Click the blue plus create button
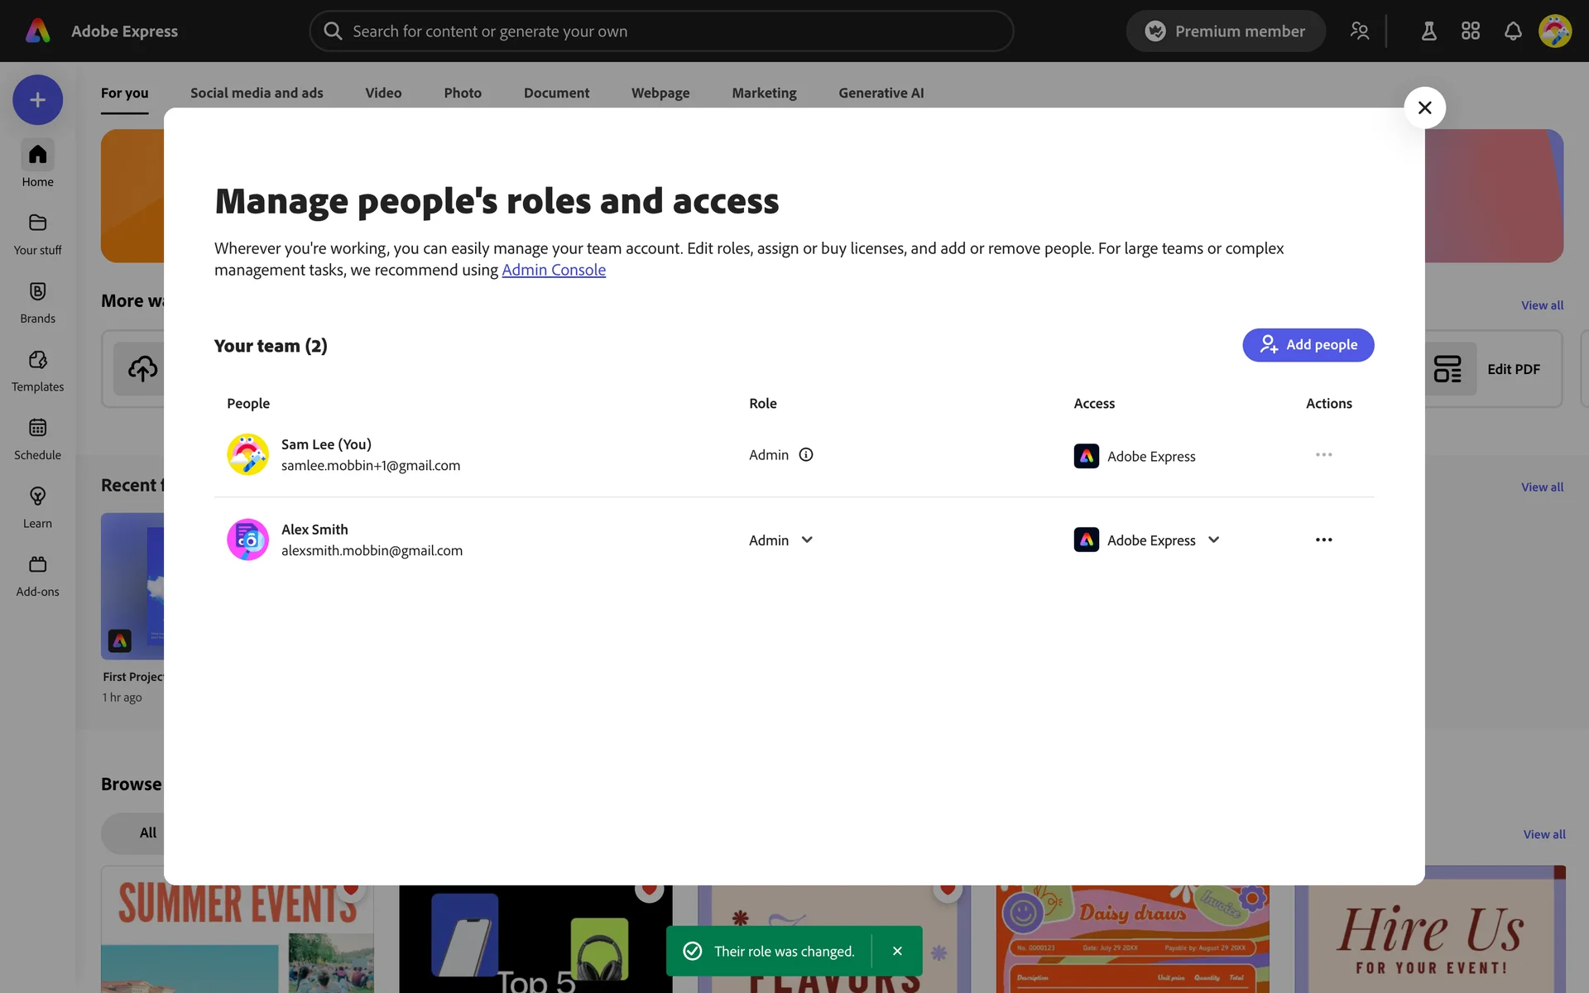This screenshot has width=1589, height=993. pyautogui.click(x=37, y=100)
